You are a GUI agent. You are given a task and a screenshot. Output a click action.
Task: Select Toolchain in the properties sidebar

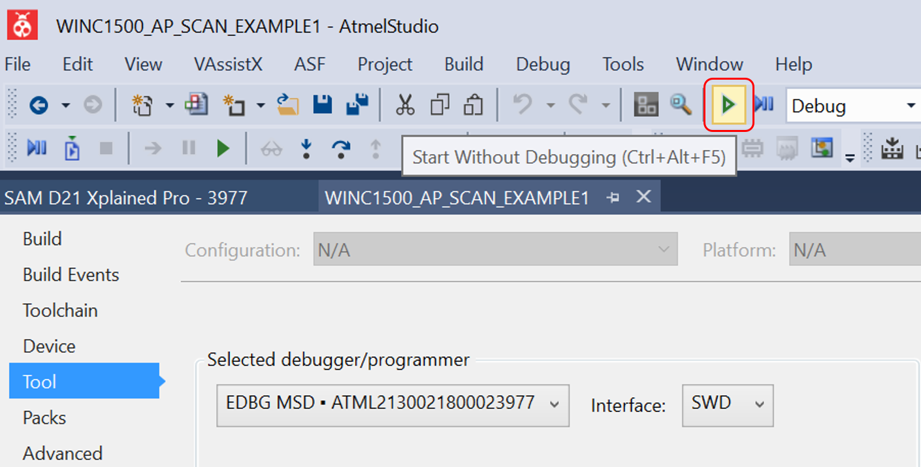coord(60,310)
